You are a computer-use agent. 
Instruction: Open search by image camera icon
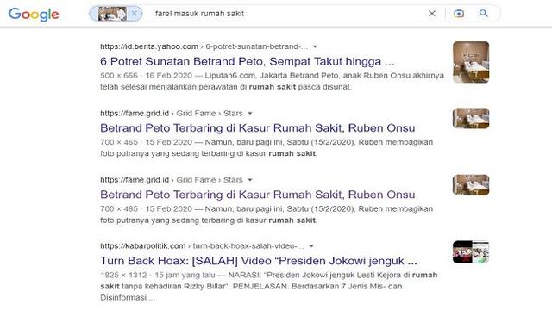click(459, 14)
